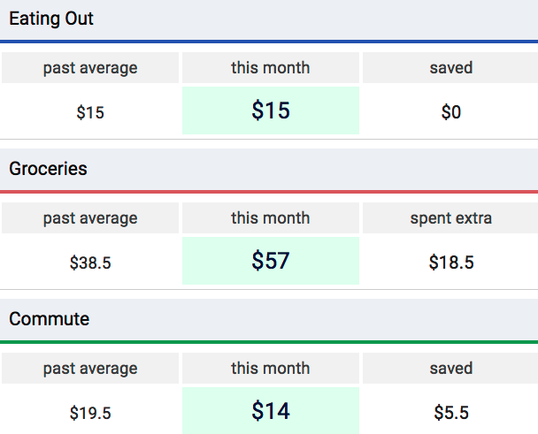
Task: Click the $38.5 Groceries past average value
Action: 90,263
